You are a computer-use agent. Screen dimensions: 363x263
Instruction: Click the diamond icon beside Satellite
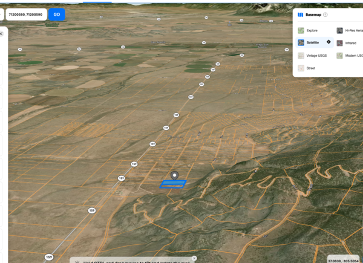(329, 42)
